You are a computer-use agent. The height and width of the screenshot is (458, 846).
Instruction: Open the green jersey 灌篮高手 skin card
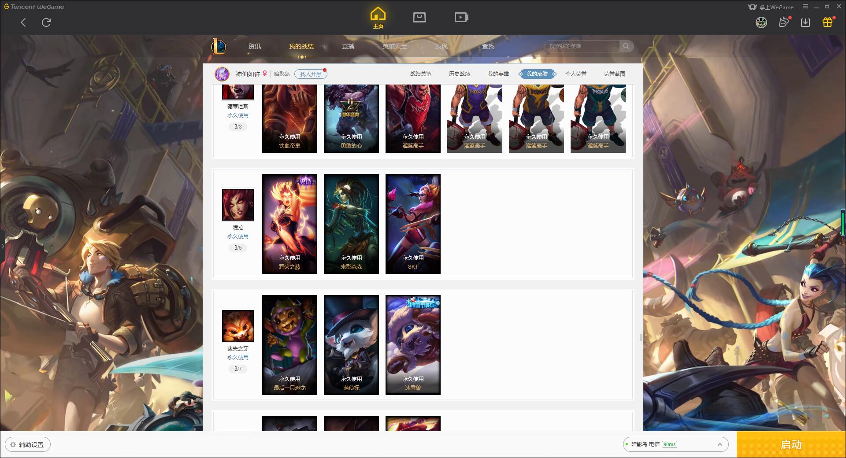click(x=598, y=118)
